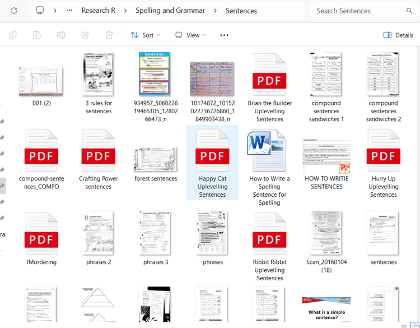Toggle the Details pane
The height and width of the screenshot is (328, 420).
pos(398,35)
